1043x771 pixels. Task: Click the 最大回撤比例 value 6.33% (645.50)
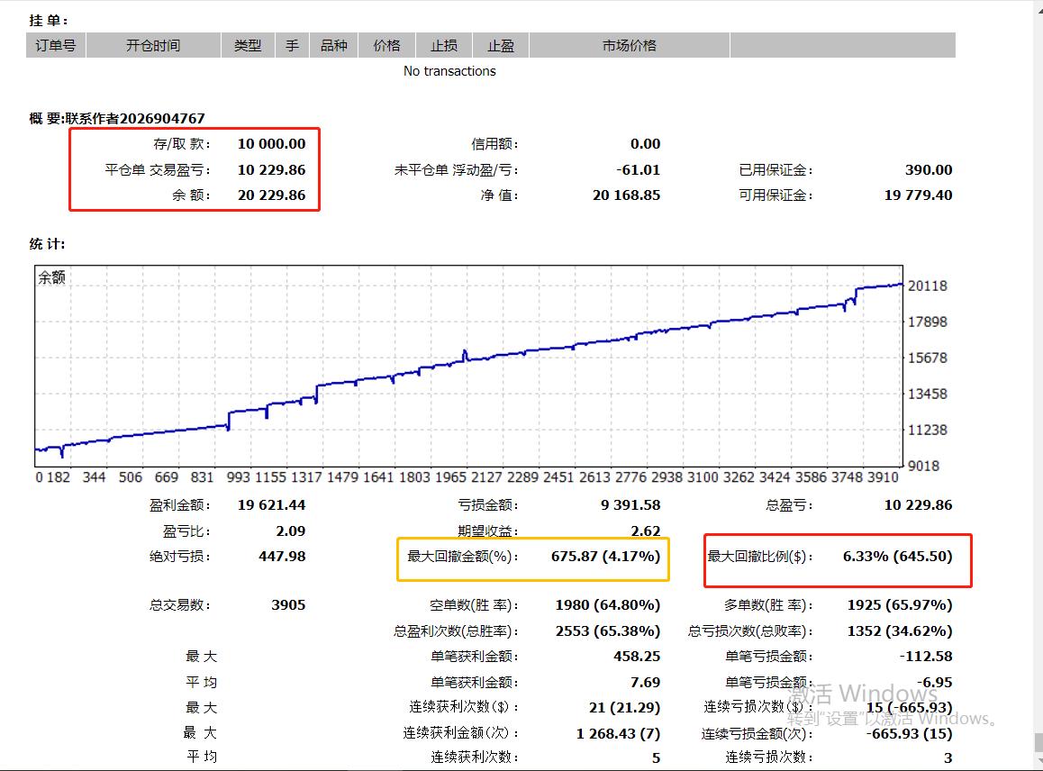point(897,557)
